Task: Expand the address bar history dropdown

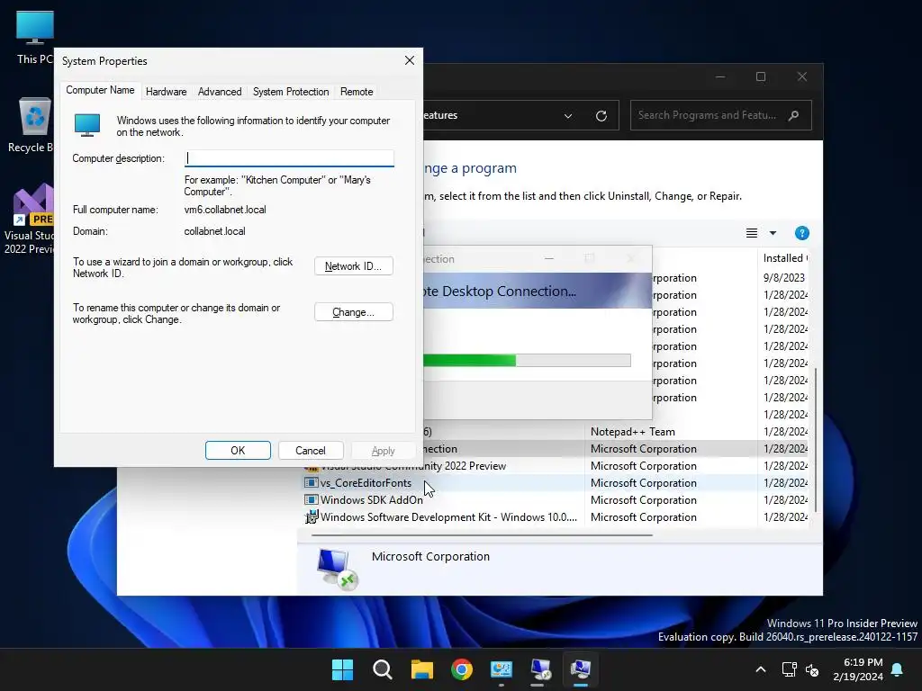Action: 567,116
